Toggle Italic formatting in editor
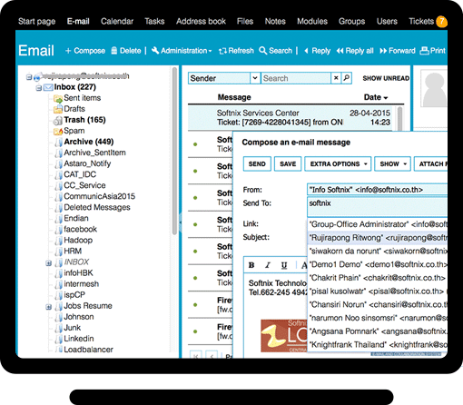The width and height of the screenshot is (463, 405). (268, 265)
